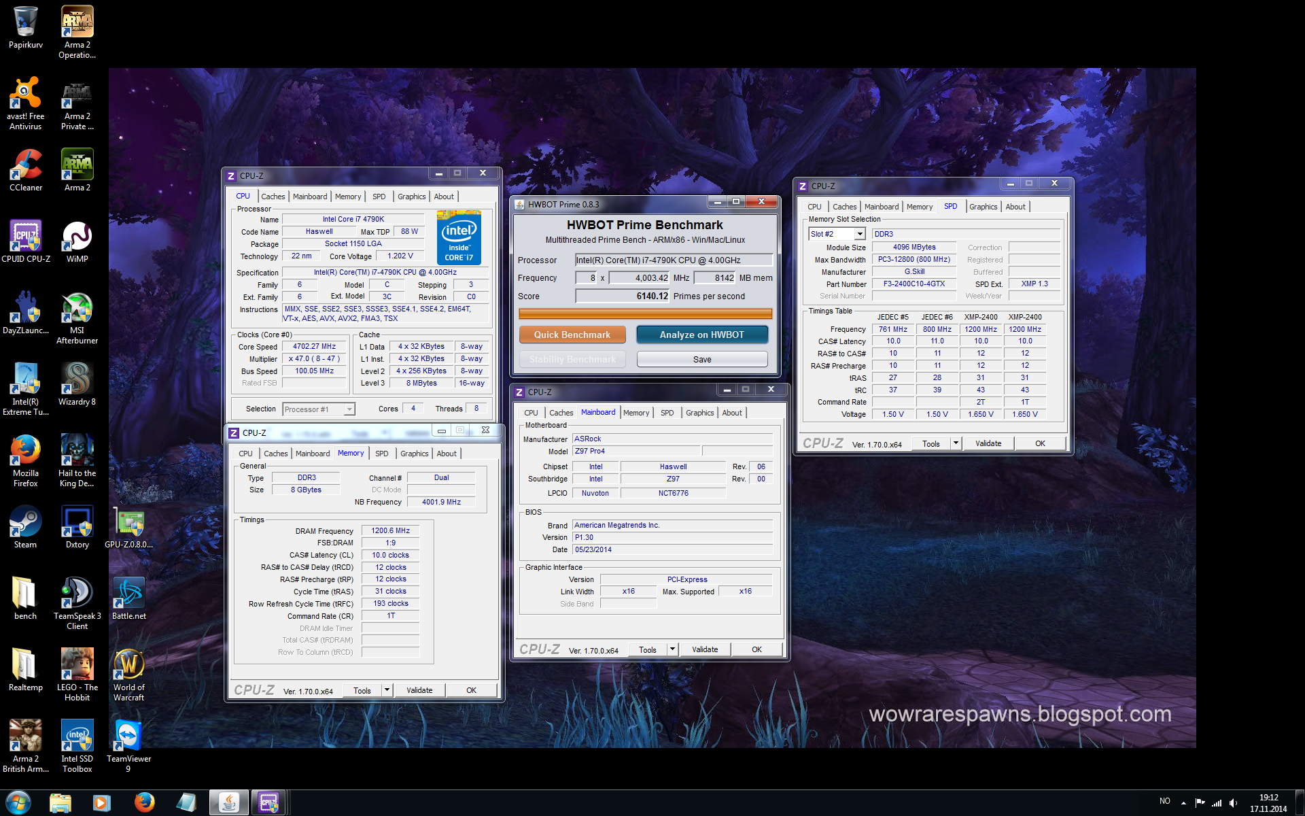Image resolution: width=1305 pixels, height=816 pixels.
Task: Launch TeamSpeak 3 Client shortcut
Action: tap(77, 603)
